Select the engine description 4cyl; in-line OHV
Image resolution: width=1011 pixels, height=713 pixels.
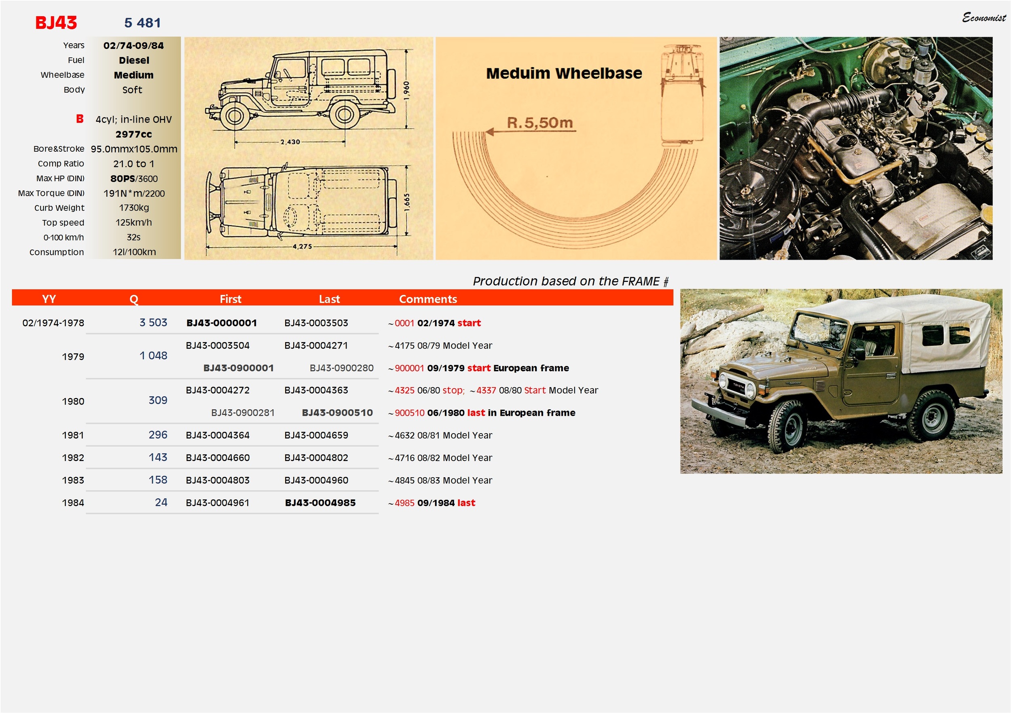(134, 120)
